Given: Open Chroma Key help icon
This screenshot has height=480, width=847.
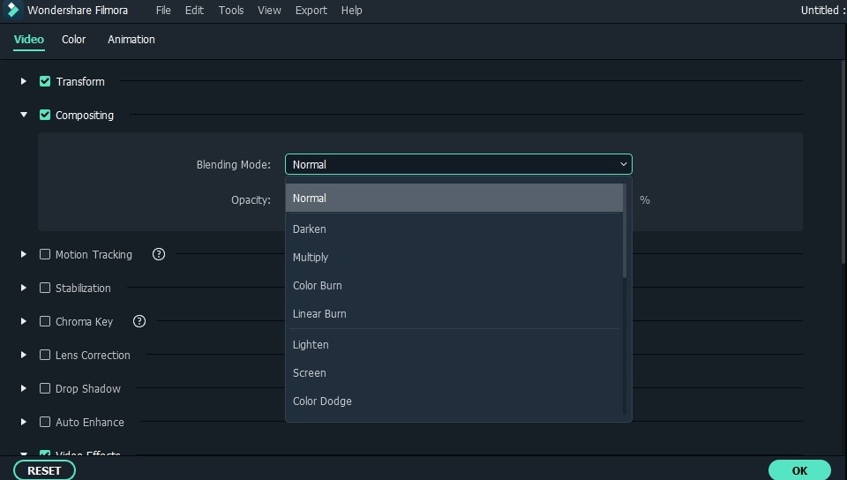Looking at the screenshot, I should [x=139, y=321].
